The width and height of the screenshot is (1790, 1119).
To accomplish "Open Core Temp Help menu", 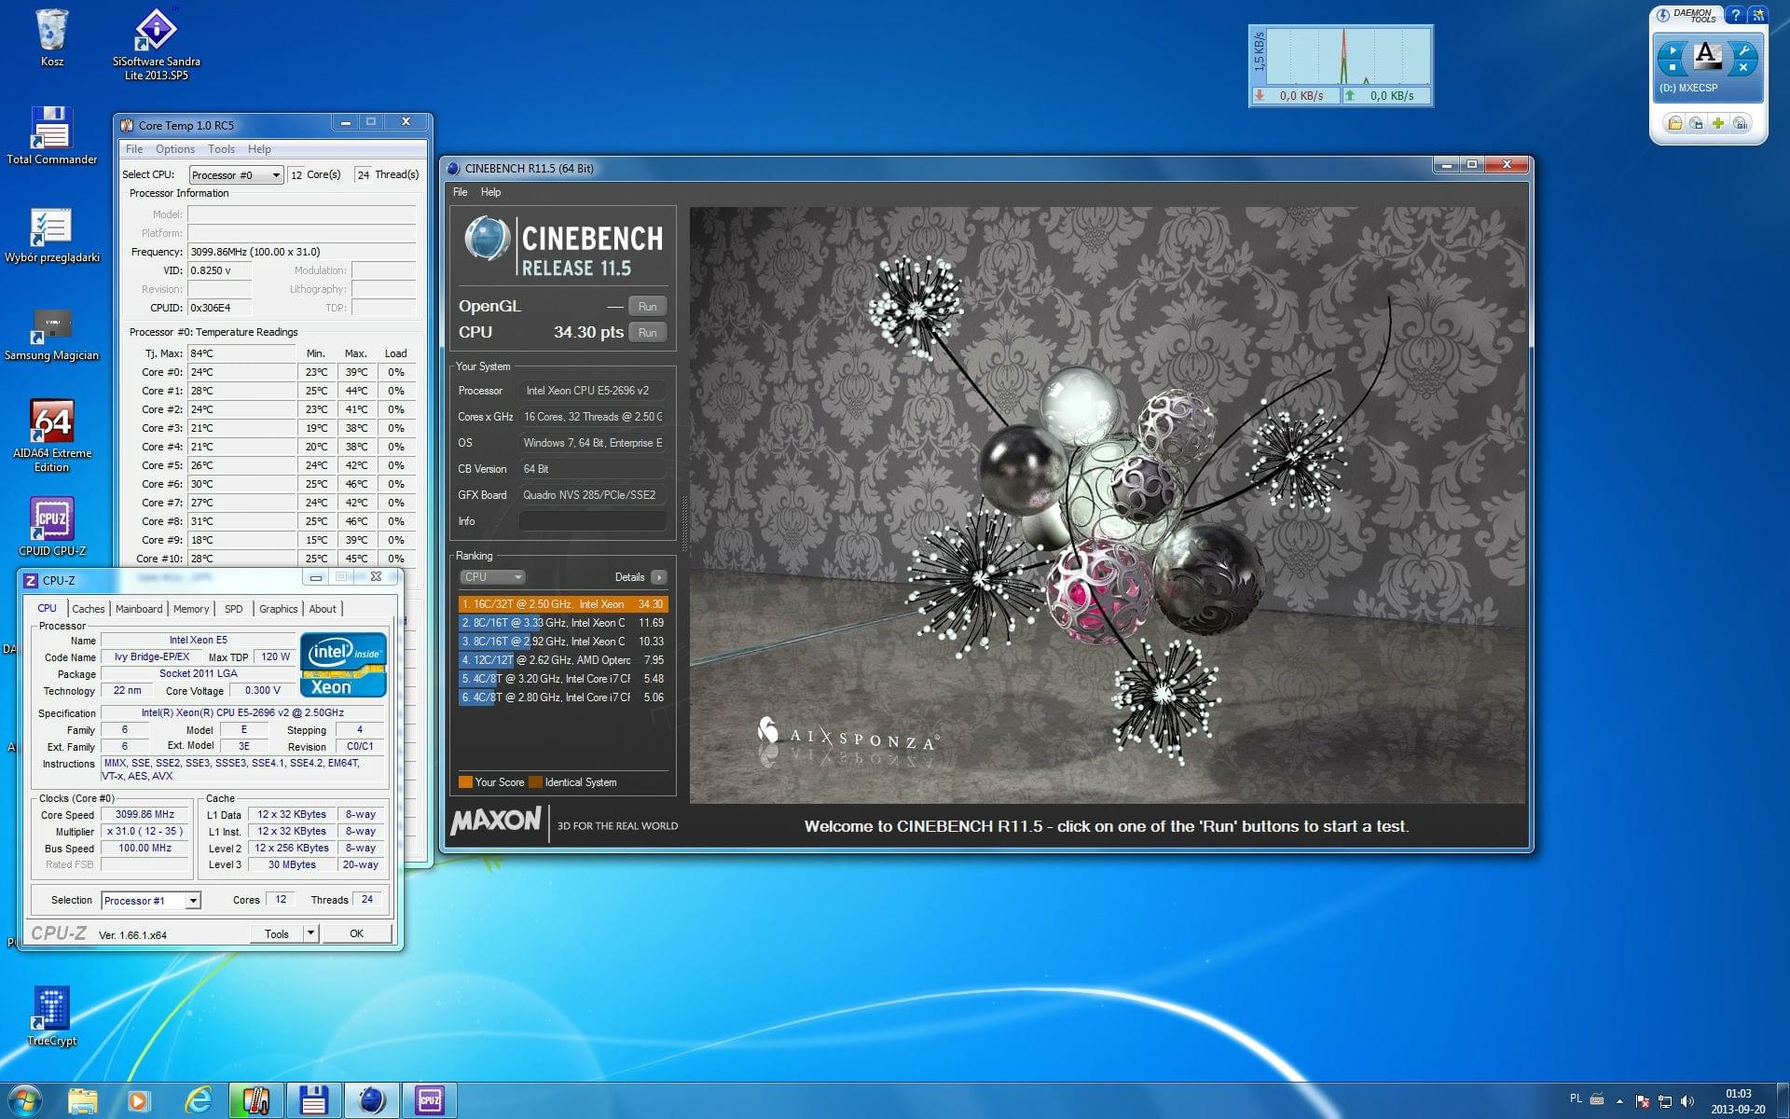I will click(259, 149).
